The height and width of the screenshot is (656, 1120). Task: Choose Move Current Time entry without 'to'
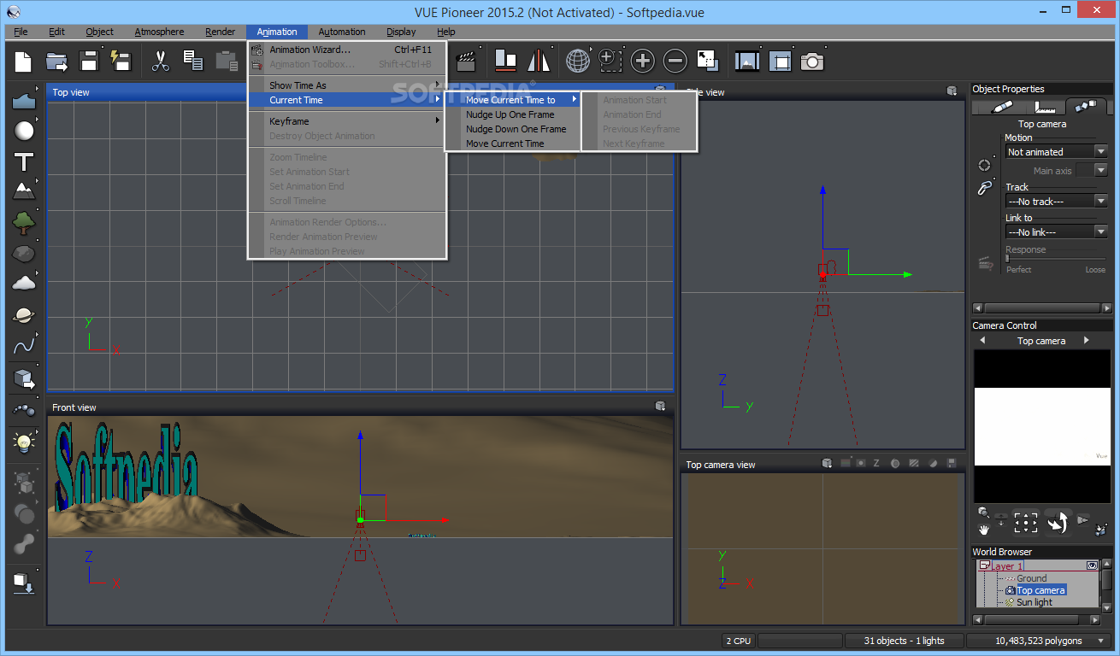tap(511, 143)
